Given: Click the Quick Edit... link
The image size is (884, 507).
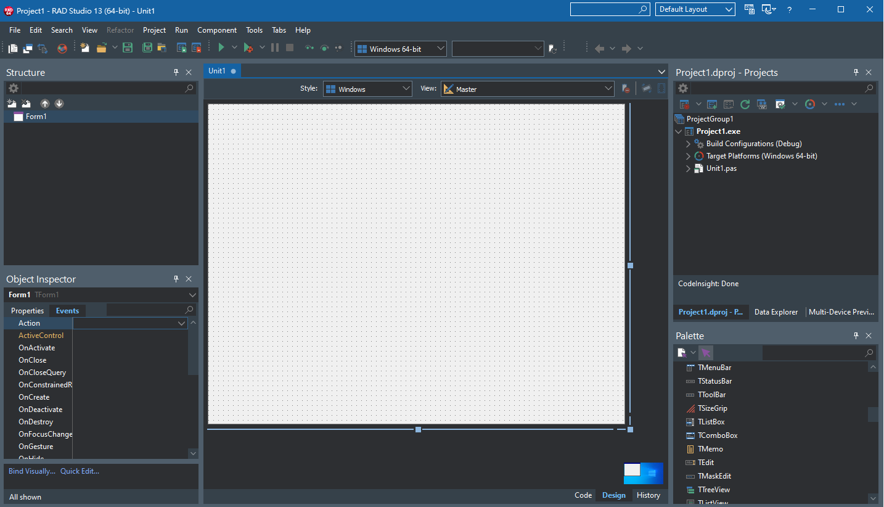Looking at the screenshot, I should (x=80, y=471).
